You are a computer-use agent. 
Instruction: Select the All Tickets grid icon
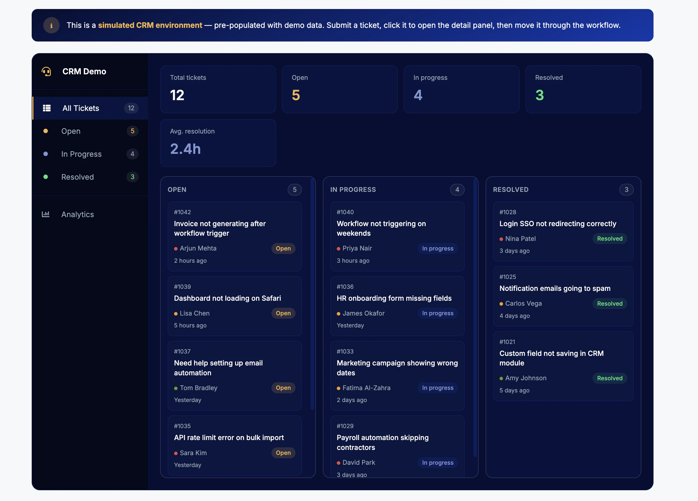[47, 108]
